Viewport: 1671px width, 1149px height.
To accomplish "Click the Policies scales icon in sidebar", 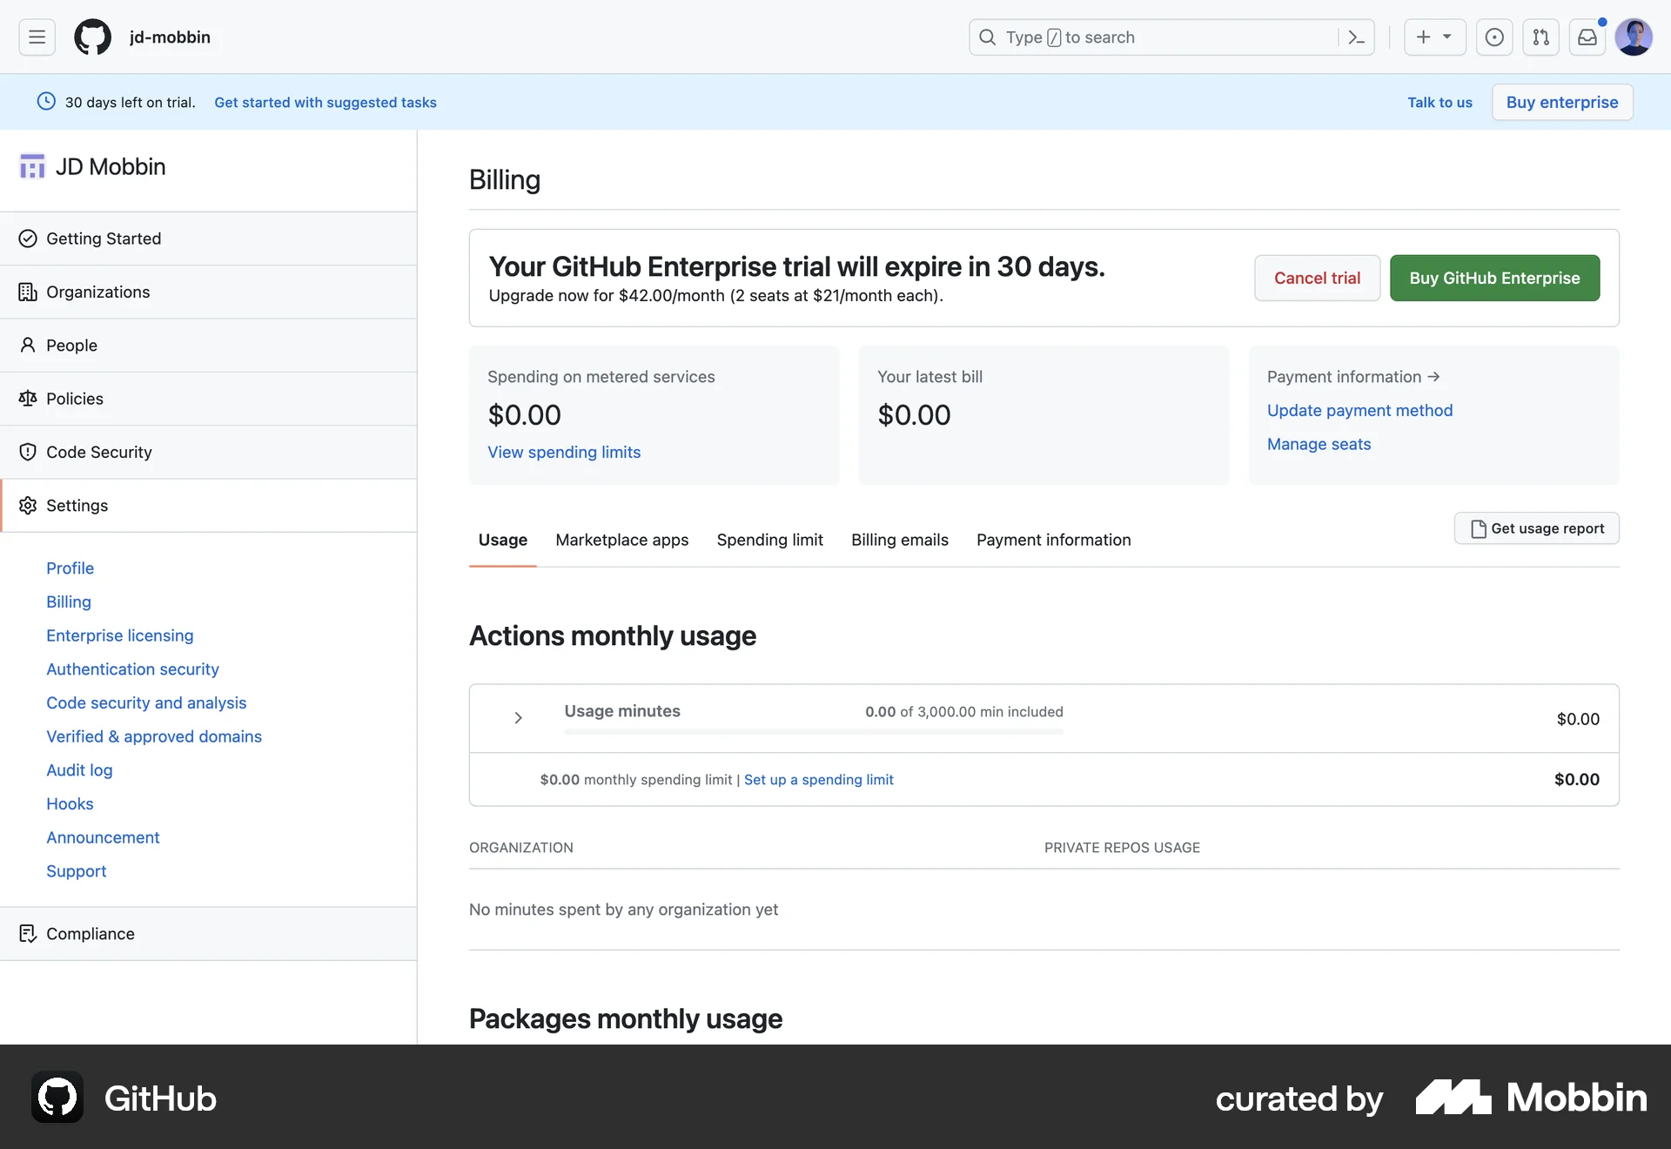I will [x=29, y=398].
